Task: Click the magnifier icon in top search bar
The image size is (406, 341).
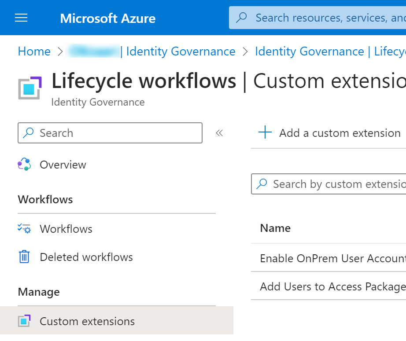Action: click(x=241, y=18)
